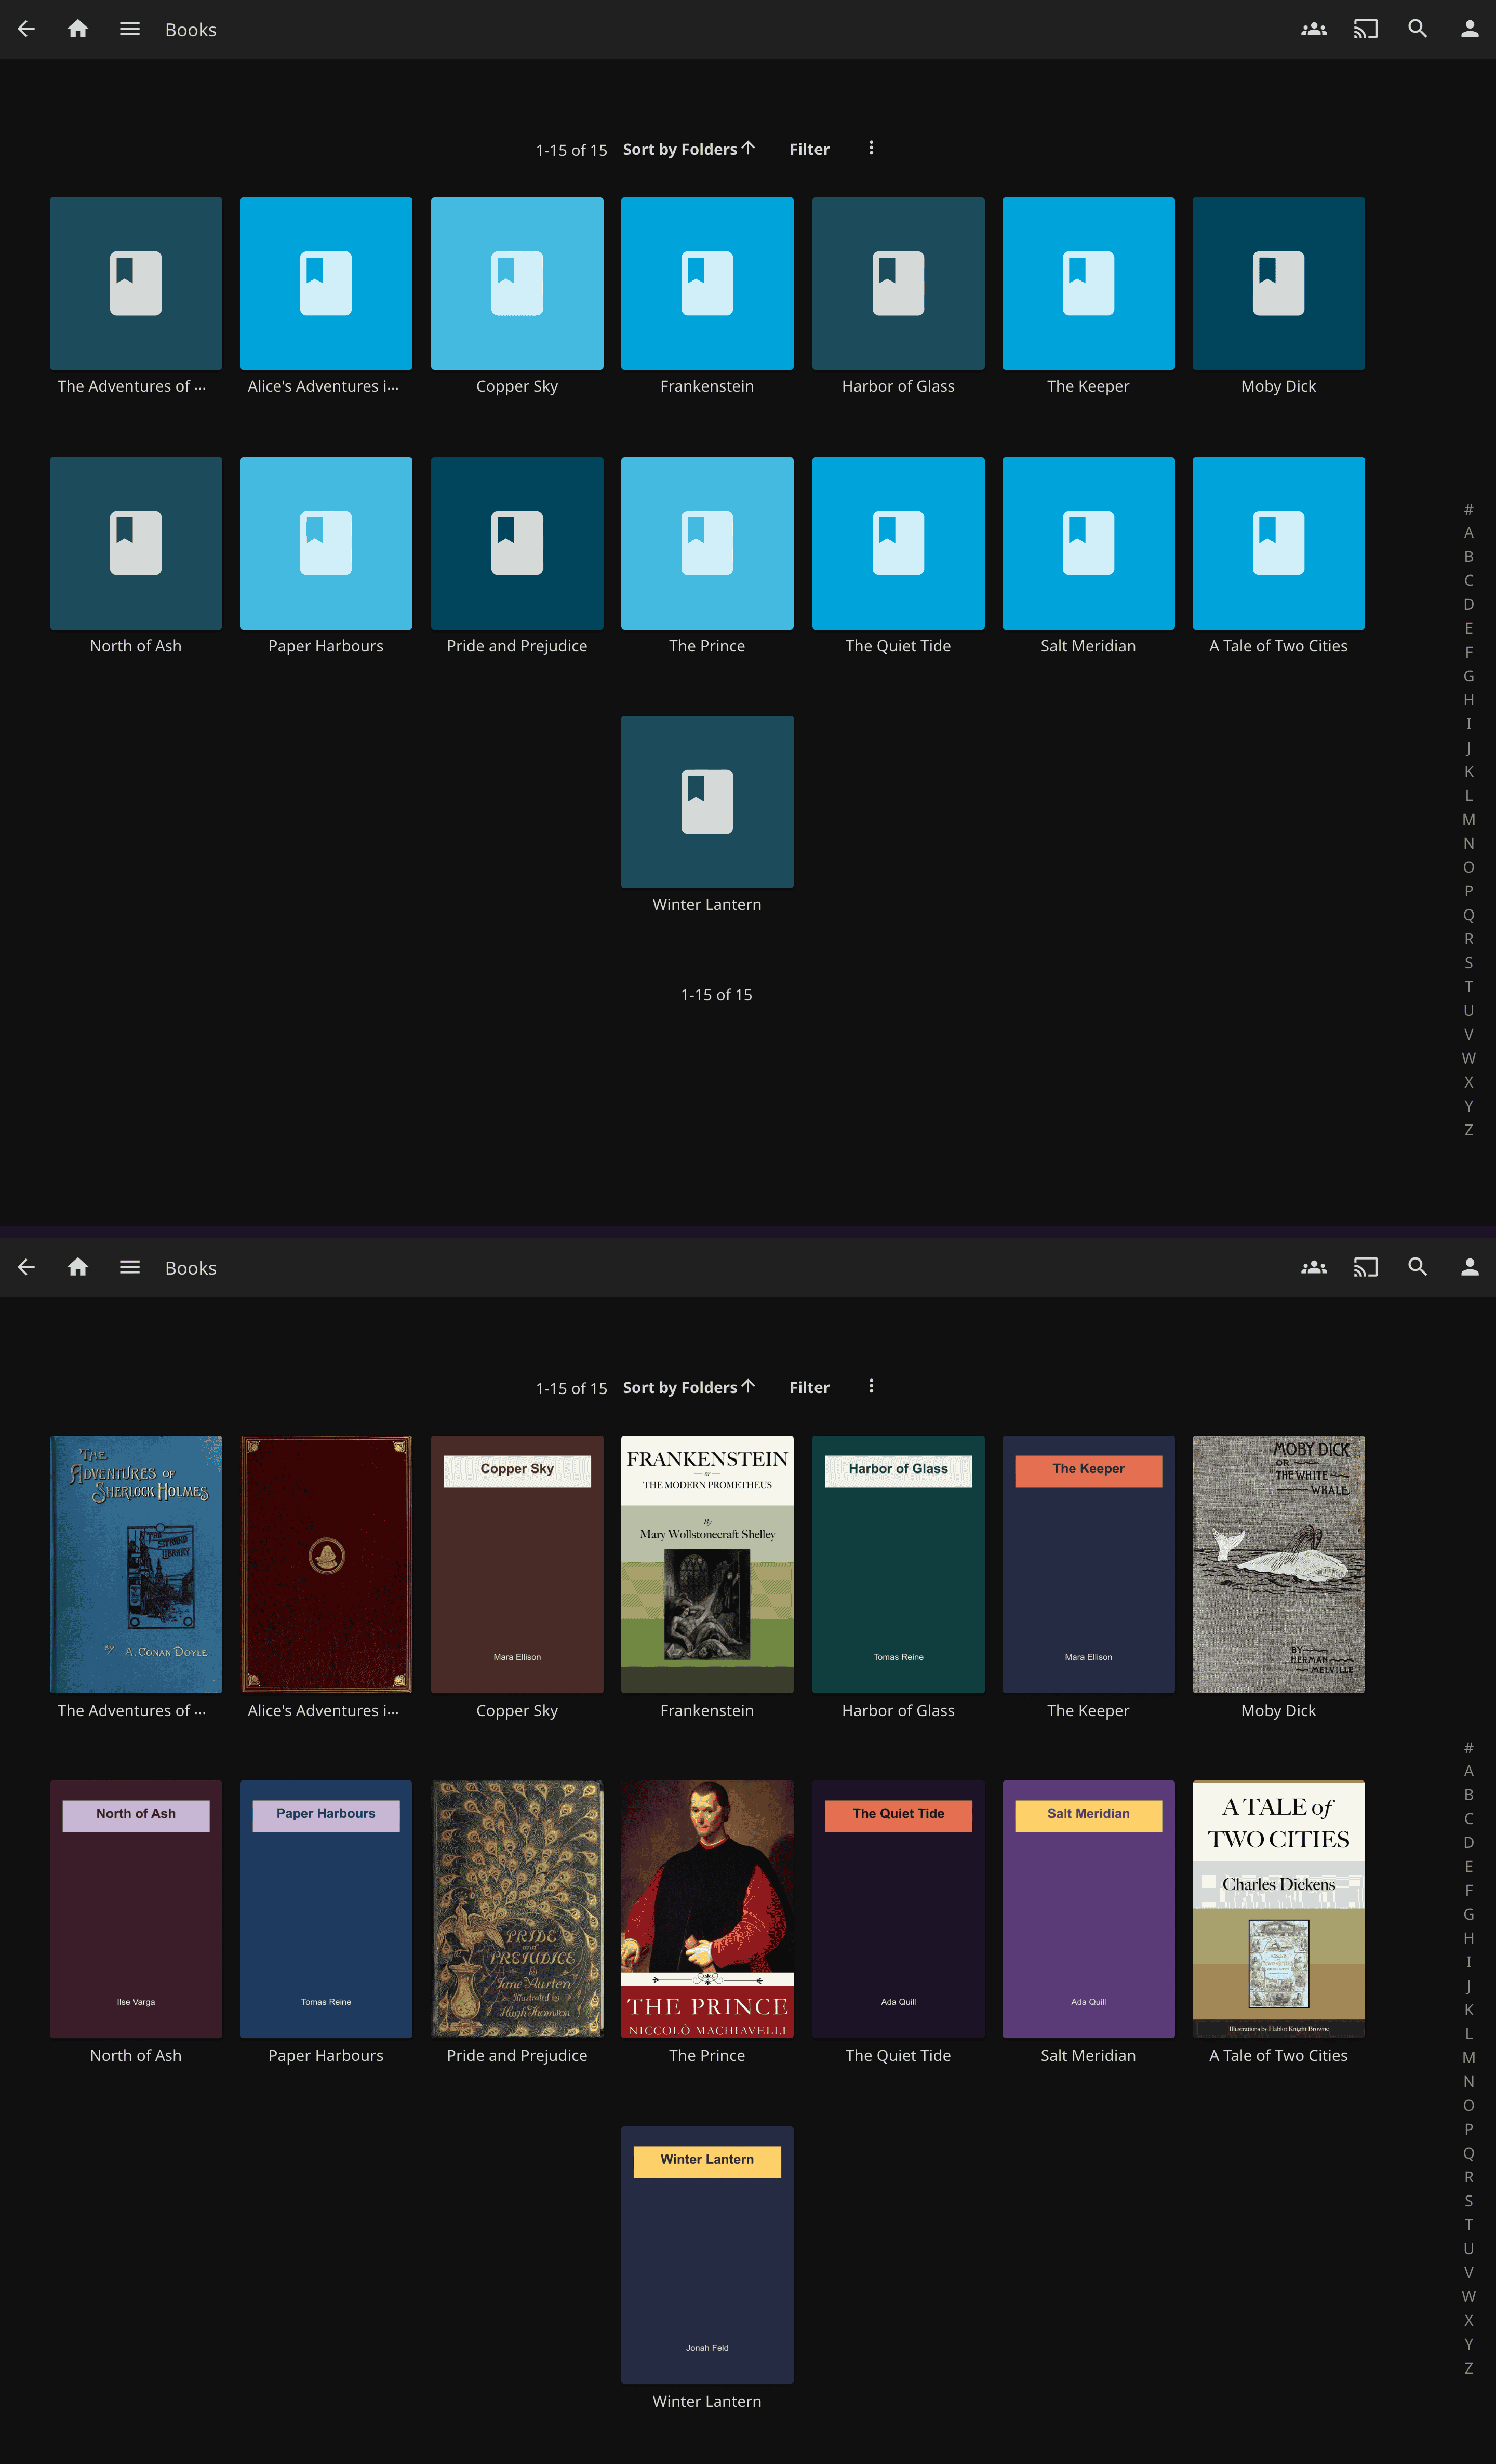Open Home from the placeholder-tile Books view
Screen dimensions: 1496x2464
click(78, 29)
